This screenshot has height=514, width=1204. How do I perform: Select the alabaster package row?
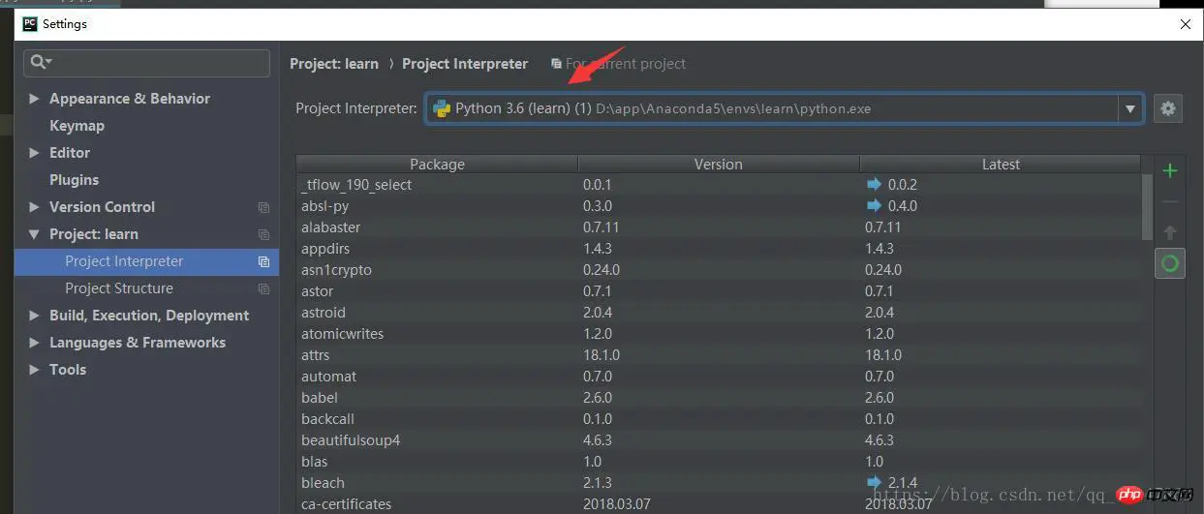coord(719,227)
